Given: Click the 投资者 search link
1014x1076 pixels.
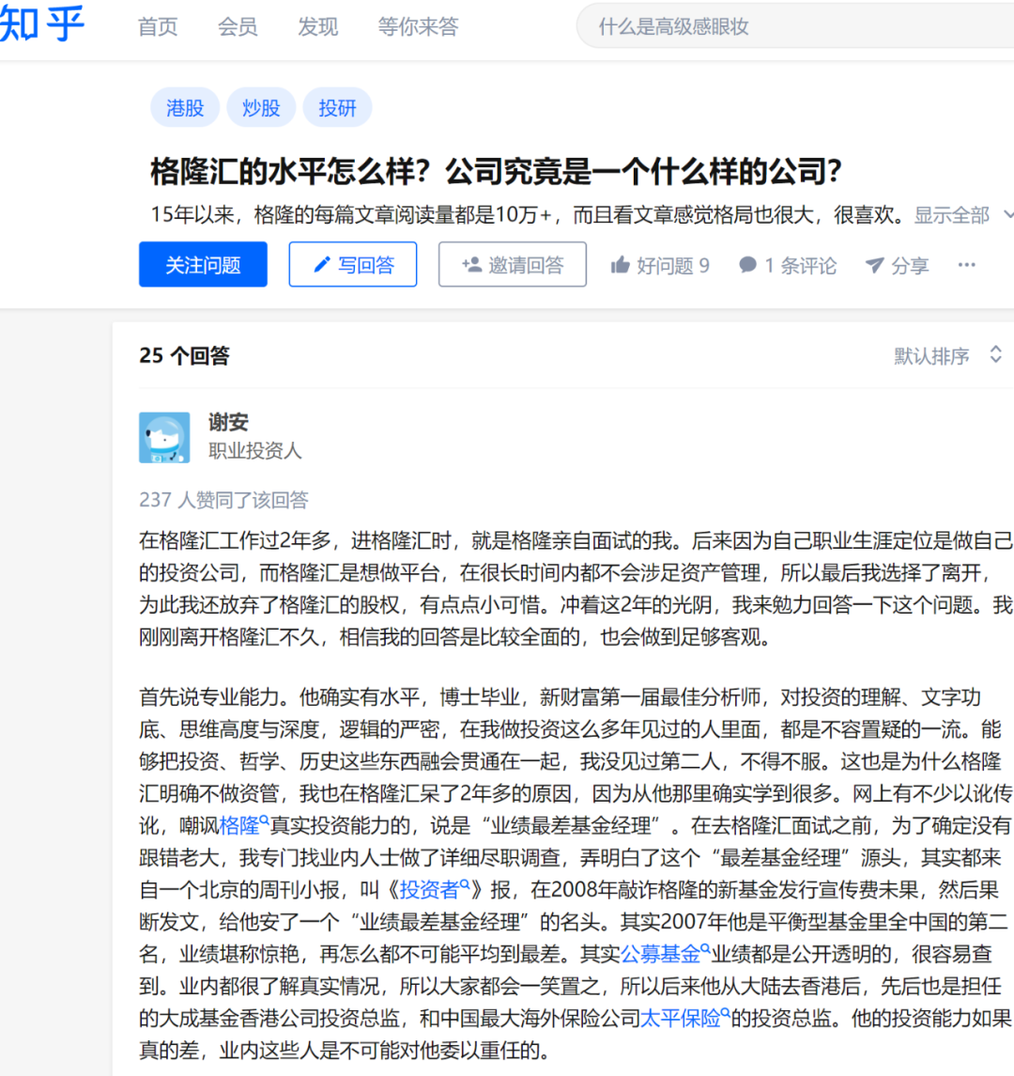Looking at the screenshot, I should 434,890.
